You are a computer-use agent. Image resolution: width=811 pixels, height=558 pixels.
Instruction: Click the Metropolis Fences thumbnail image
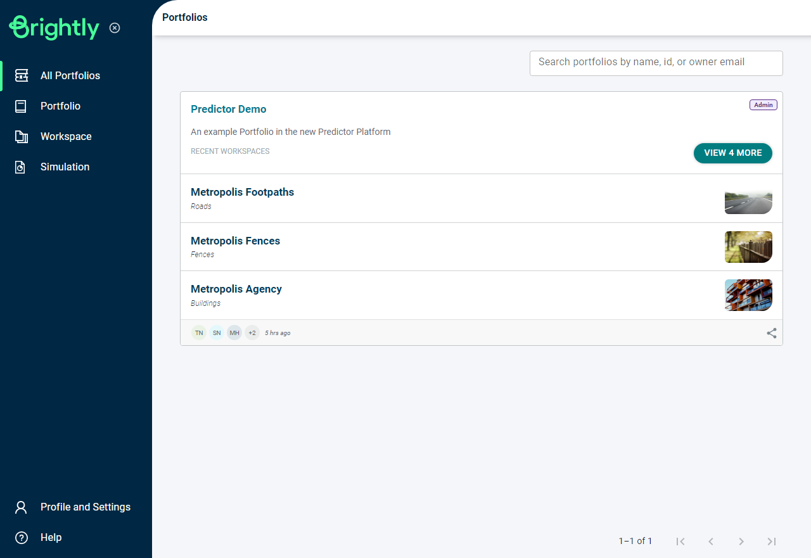pyautogui.click(x=748, y=247)
